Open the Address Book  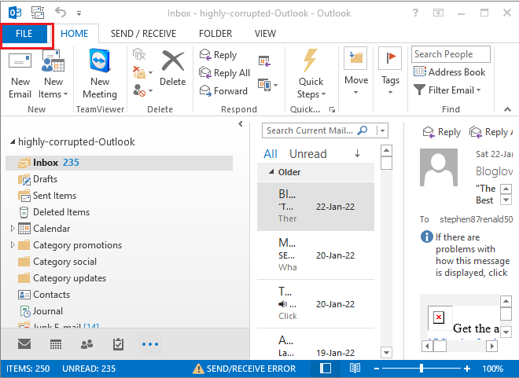[449, 72]
